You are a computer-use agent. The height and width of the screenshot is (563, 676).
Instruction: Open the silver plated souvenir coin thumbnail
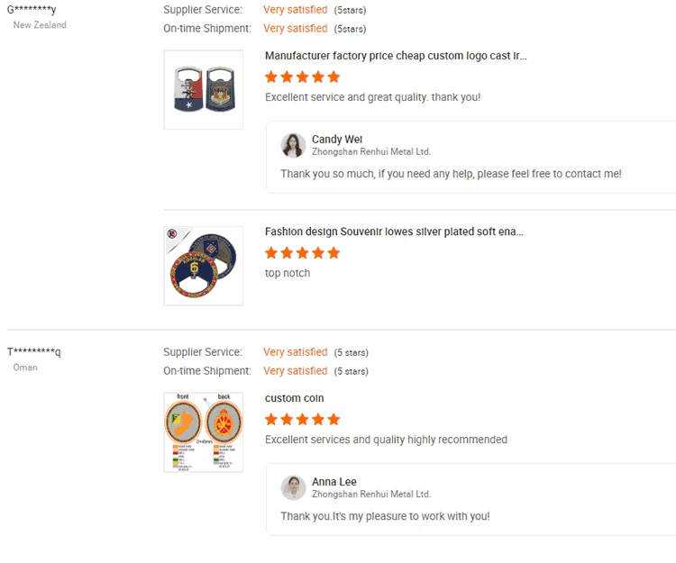pos(203,266)
